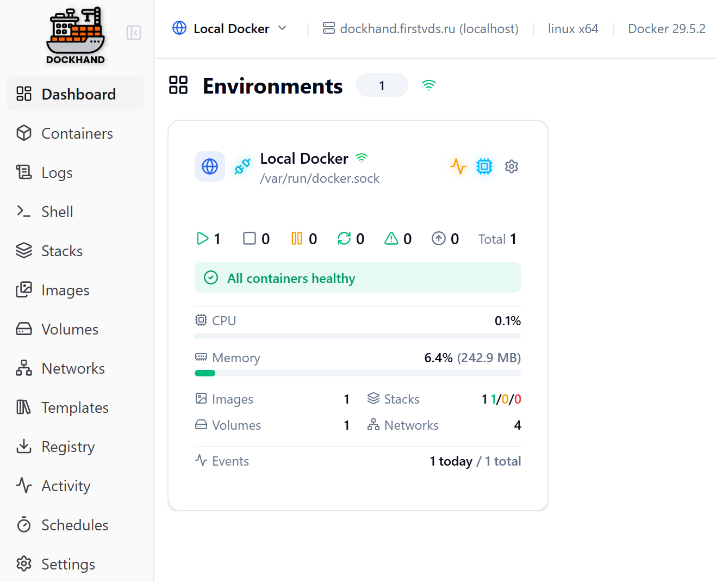Open the Dashboard page

(x=76, y=94)
